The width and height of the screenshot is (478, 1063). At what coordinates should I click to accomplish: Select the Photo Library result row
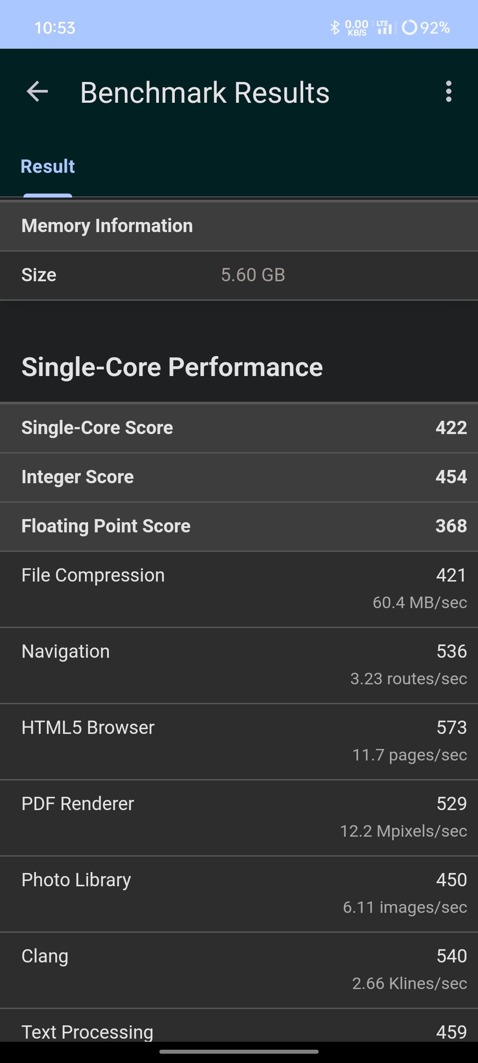coord(239,894)
